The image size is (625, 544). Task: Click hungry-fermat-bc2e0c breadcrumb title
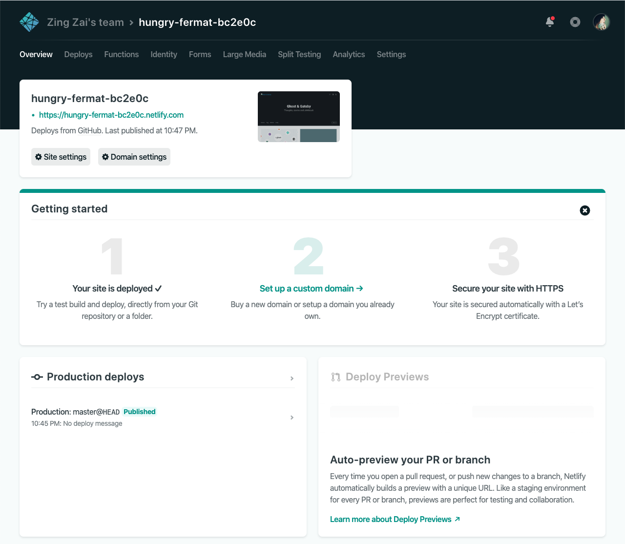tap(197, 22)
